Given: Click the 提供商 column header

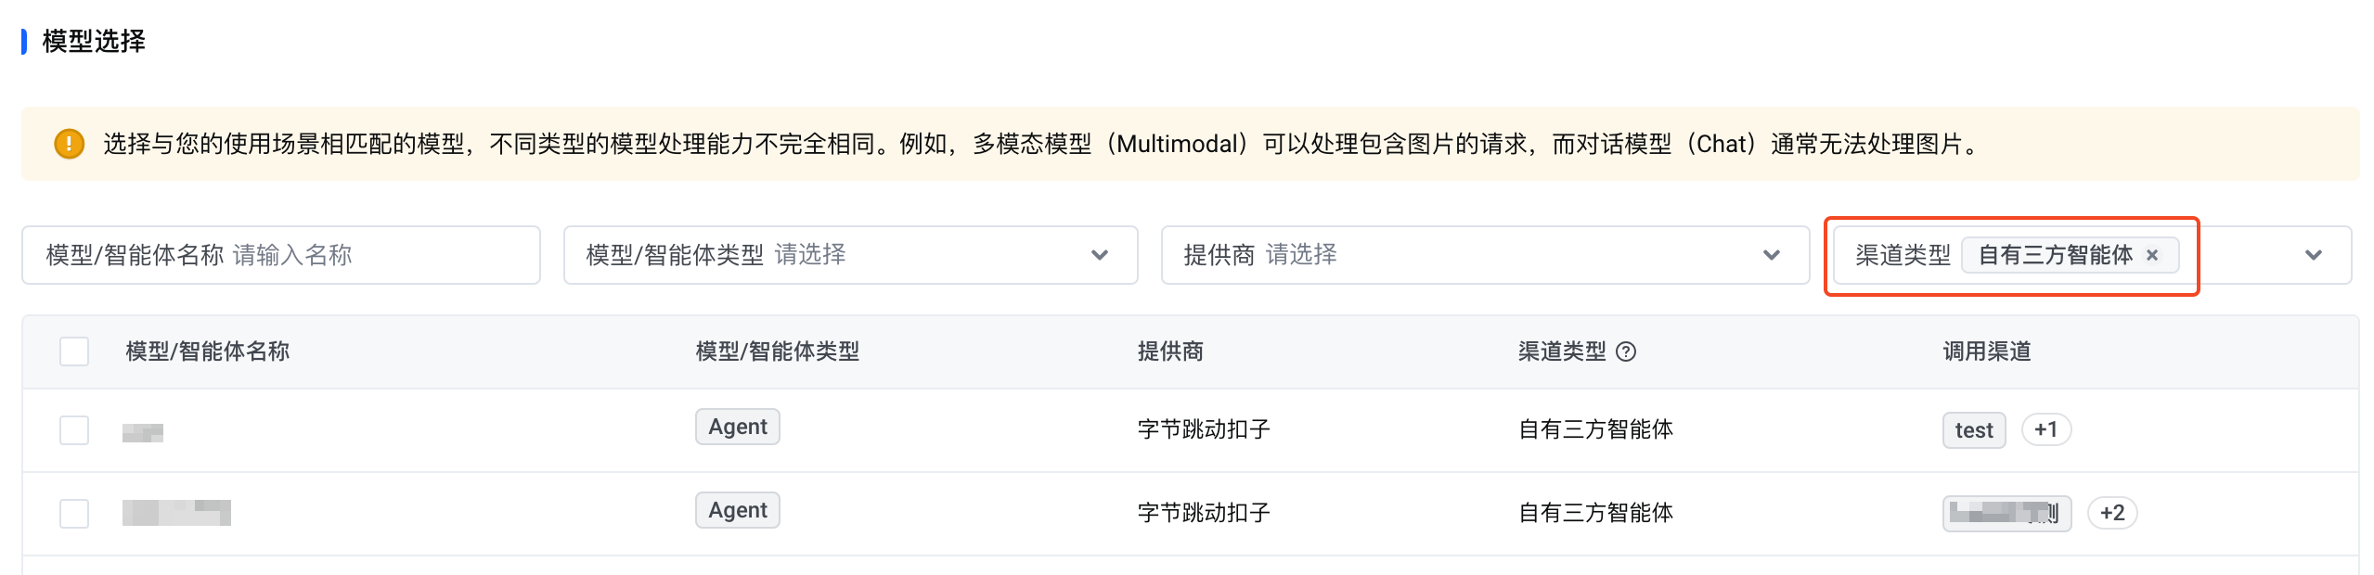Looking at the screenshot, I should point(1170,351).
